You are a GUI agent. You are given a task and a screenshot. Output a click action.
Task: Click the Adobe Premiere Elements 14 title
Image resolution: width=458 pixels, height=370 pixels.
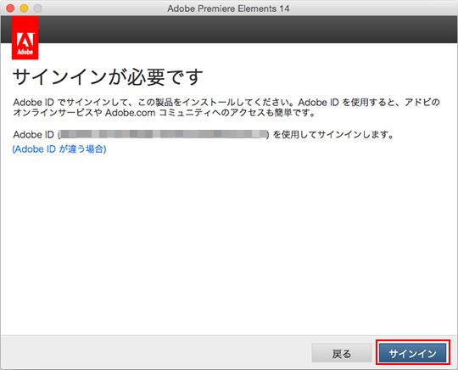[228, 8]
